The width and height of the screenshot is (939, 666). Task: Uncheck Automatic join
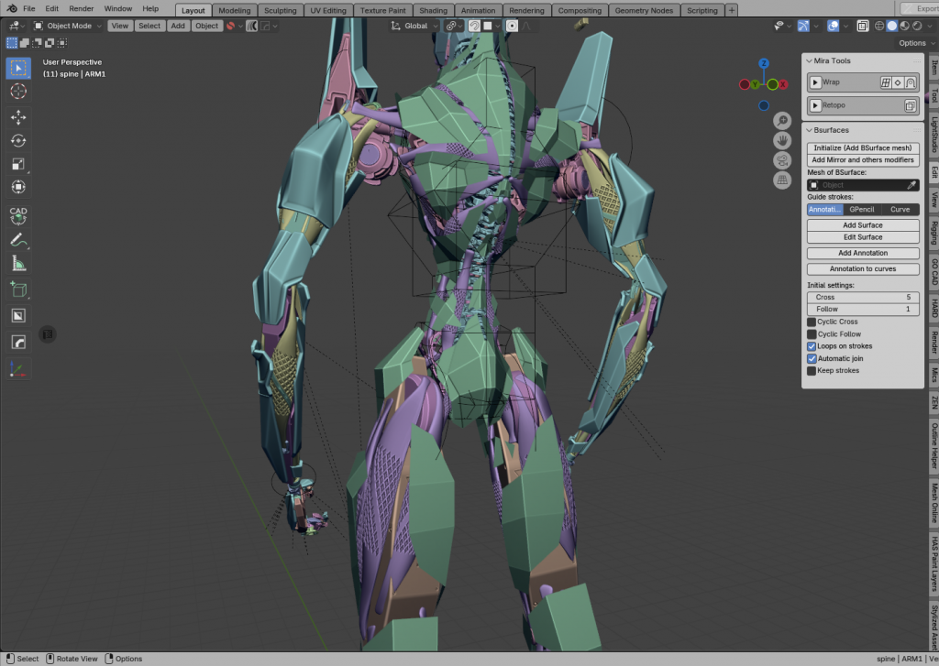tap(812, 359)
